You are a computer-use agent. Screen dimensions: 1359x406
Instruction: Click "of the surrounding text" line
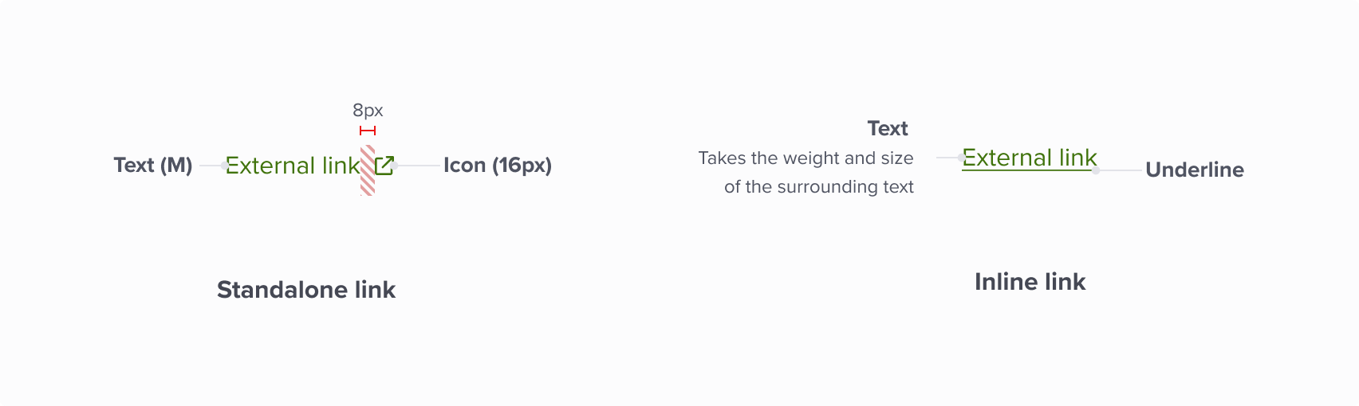point(818,187)
